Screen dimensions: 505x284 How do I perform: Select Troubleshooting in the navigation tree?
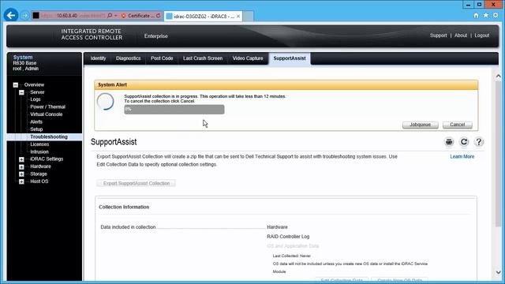(49, 136)
